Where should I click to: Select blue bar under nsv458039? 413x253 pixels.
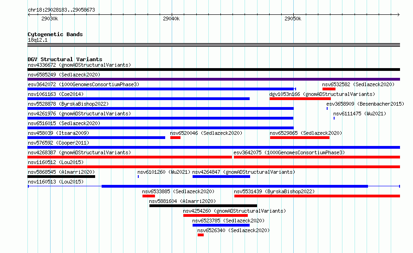96,138
